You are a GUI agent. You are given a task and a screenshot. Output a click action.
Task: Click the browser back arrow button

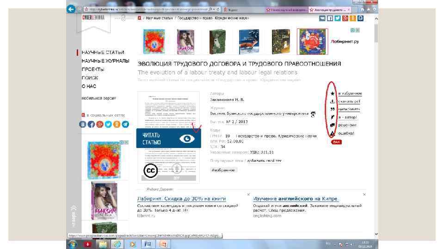pos(71,9)
